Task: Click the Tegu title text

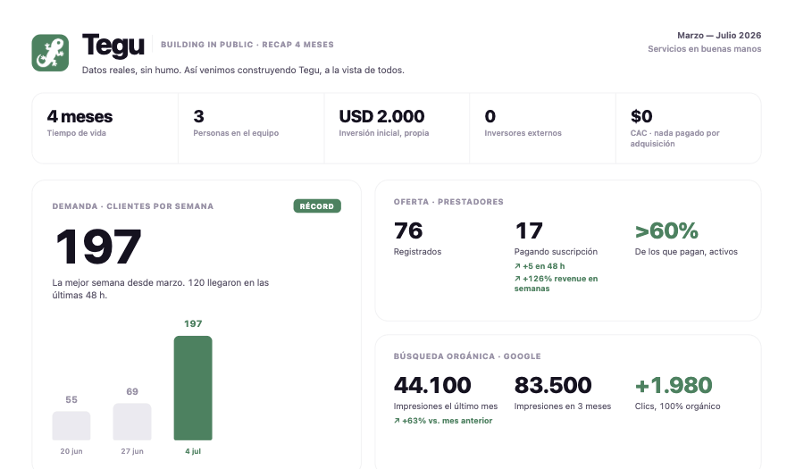Action: click(113, 46)
